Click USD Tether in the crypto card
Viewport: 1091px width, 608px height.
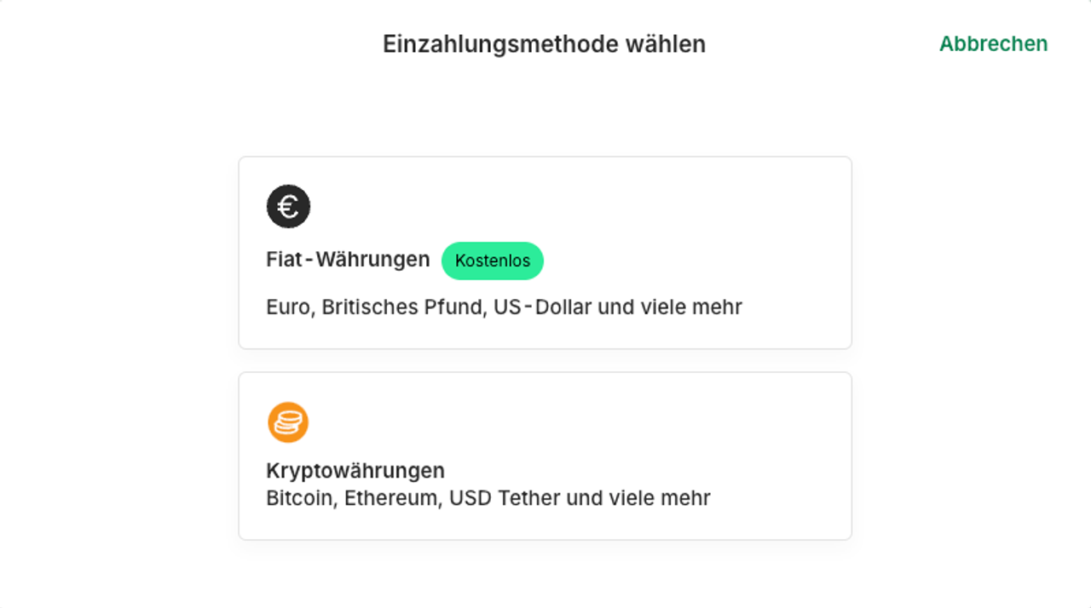[505, 497]
